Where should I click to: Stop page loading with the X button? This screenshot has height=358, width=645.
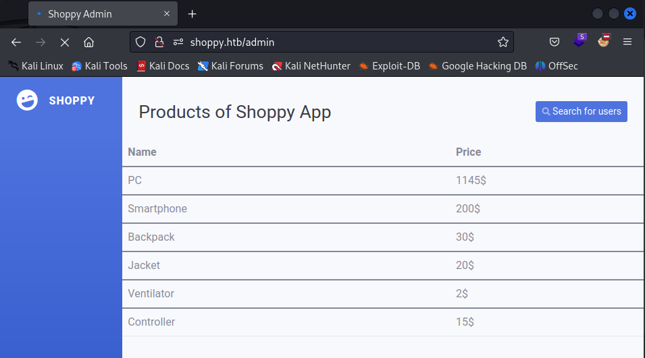[x=65, y=42]
